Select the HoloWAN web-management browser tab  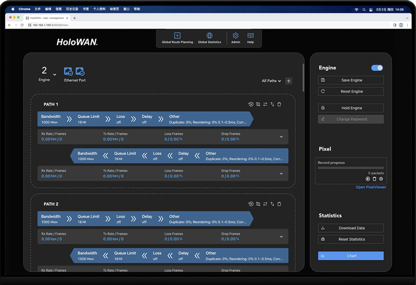(x=47, y=18)
